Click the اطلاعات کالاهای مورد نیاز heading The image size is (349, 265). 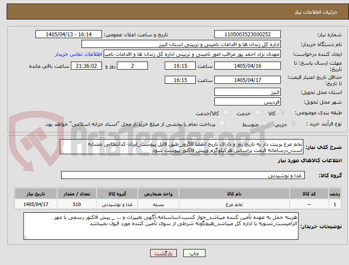click(310, 160)
